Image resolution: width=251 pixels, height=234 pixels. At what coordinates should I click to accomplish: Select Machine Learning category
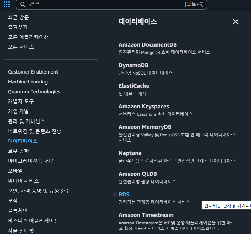tap(28, 82)
